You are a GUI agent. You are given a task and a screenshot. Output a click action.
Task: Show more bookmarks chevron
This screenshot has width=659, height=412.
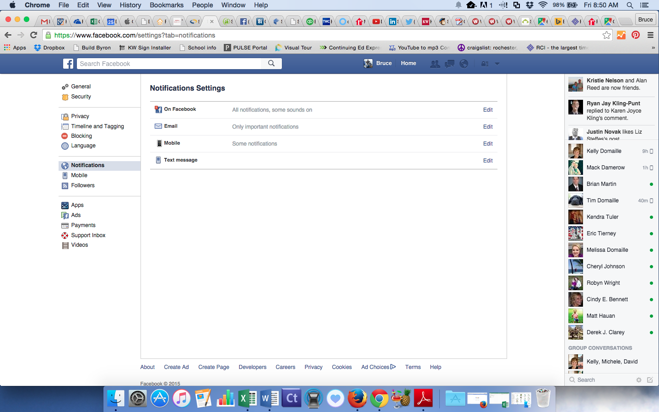click(x=653, y=48)
